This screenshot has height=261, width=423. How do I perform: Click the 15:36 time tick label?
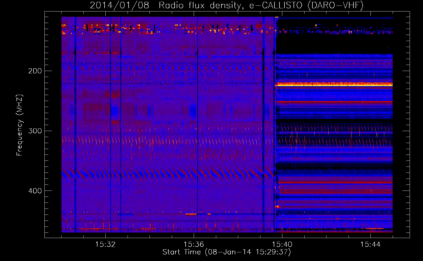(194, 245)
